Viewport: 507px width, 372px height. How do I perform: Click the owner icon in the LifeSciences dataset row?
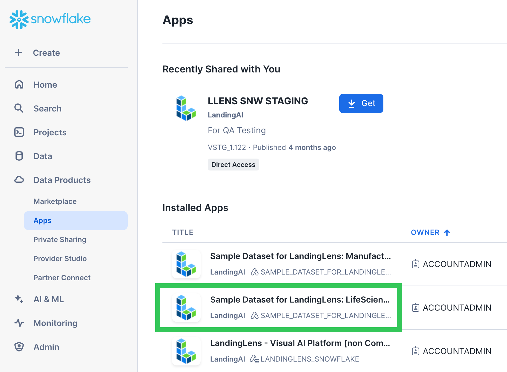tap(416, 308)
